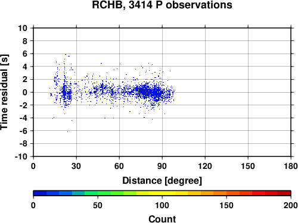Screen dimensions: 298x223
Task: Click x-axis tick label 120
Action: click(205, 166)
